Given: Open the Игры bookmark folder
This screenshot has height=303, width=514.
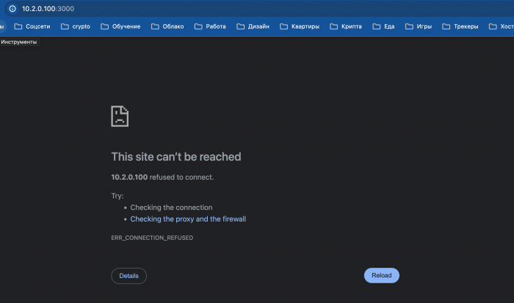Looking at the screenshot, I should 419,26.
